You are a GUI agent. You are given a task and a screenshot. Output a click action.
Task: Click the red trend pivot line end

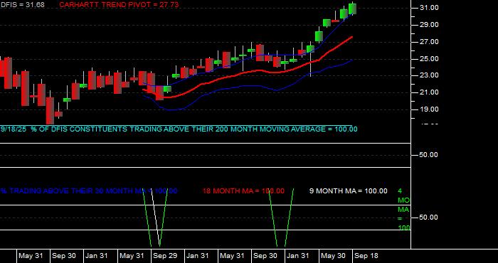352,37
